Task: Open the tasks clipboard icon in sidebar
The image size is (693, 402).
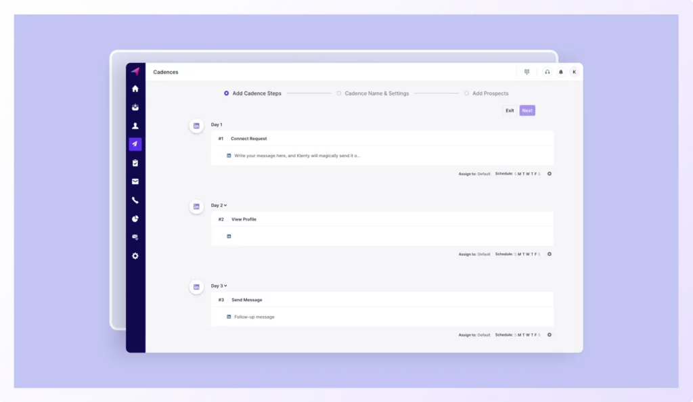Action: [135, 163]
